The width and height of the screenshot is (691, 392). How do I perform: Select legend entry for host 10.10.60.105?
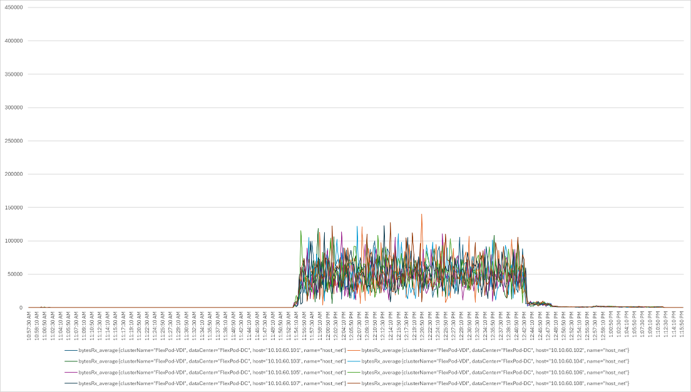pos(205,372)
